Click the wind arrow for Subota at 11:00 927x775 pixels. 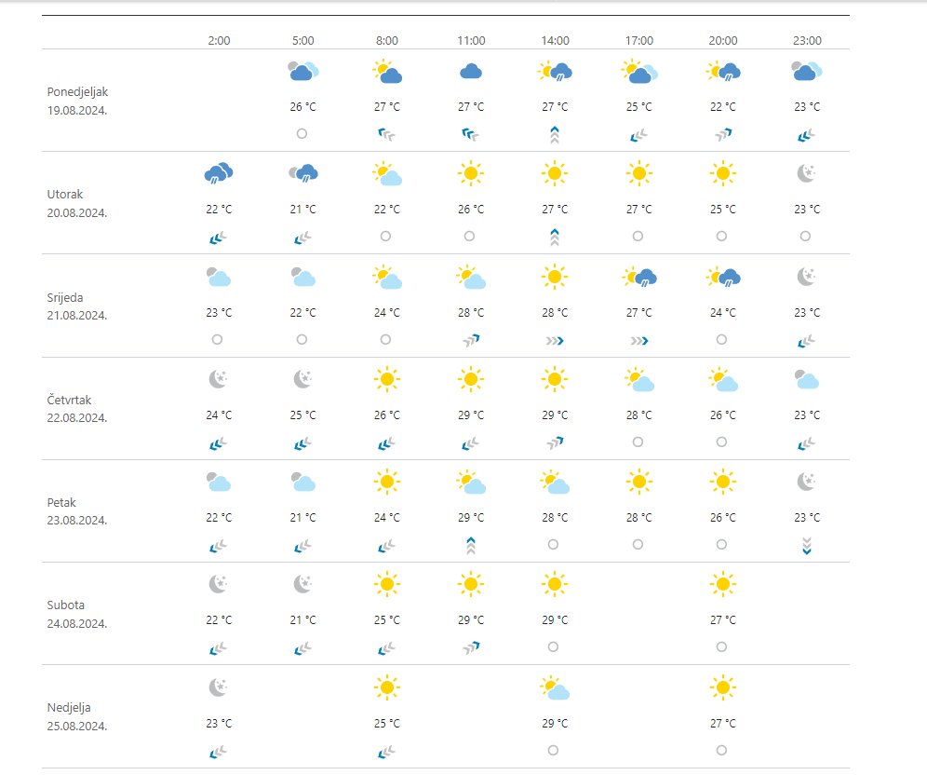tap(471, 647)
